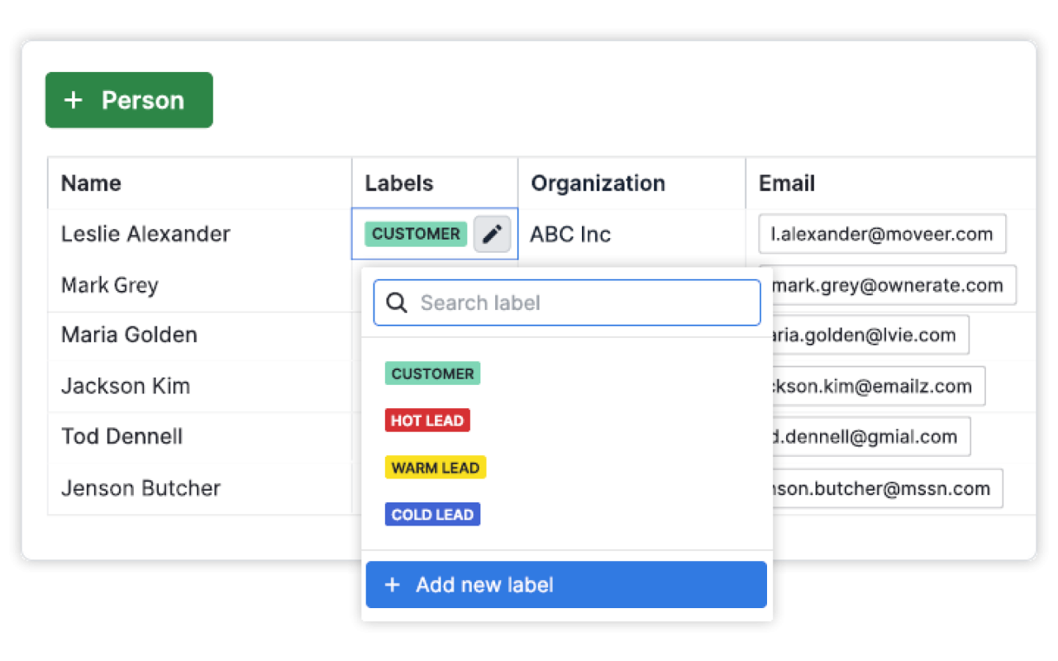
Task: Click the Email column header
Action: click(x=787, y=183)
